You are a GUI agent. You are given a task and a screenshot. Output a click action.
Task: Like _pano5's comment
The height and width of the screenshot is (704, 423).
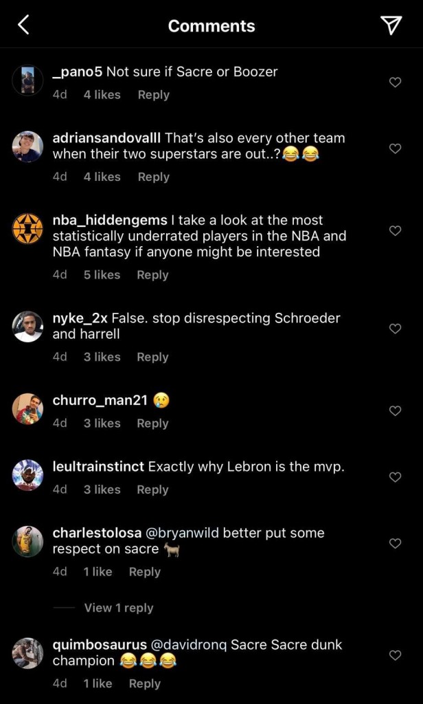coord(395,82)
